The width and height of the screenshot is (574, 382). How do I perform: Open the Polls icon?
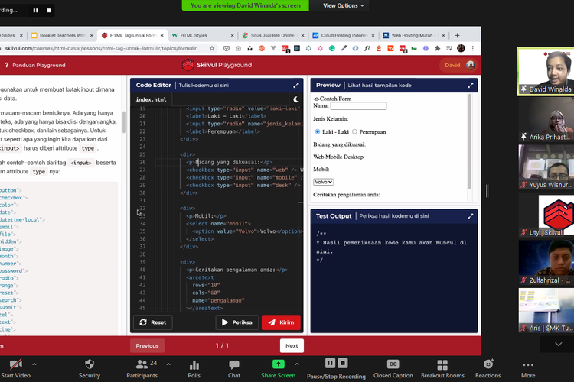coord(194,365)
